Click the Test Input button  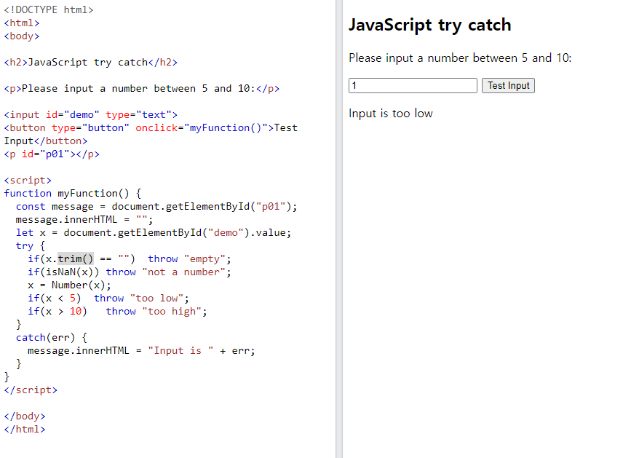508,86
